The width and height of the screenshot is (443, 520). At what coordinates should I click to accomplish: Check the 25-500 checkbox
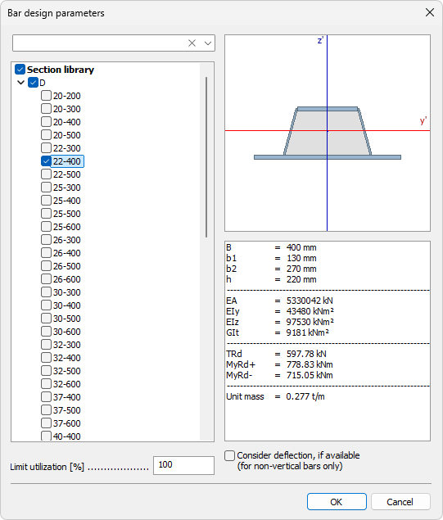pos(46,214)
